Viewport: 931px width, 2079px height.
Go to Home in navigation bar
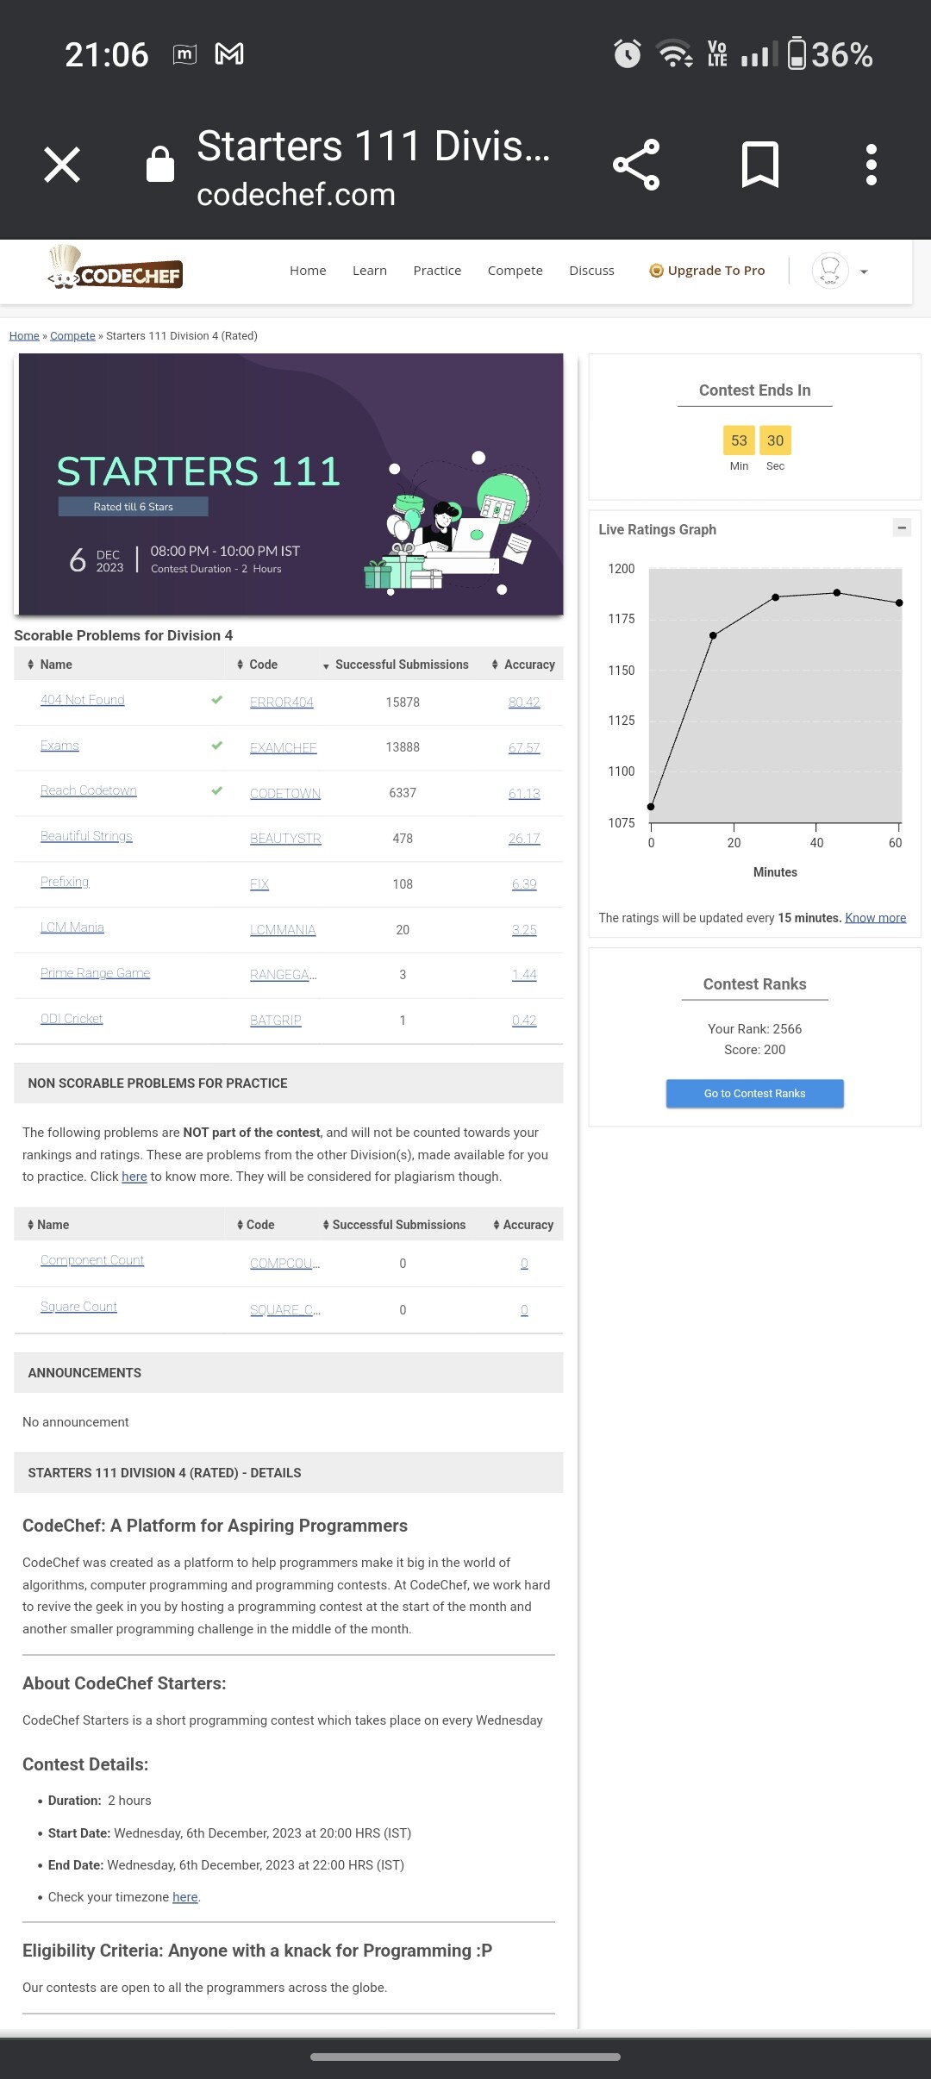coord(308,271)
